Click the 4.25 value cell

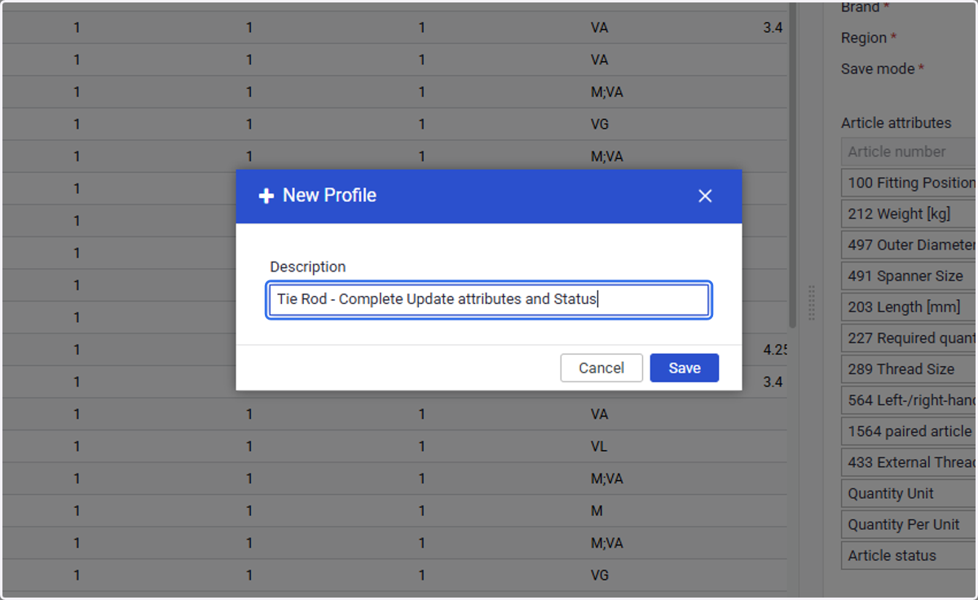pyautogui.click(x=774, y=350)
